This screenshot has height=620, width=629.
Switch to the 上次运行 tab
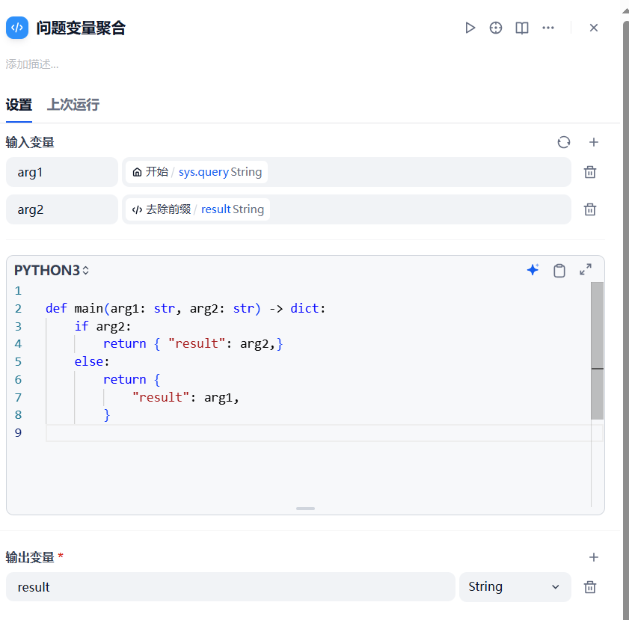73,105
